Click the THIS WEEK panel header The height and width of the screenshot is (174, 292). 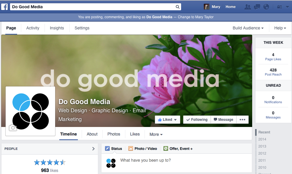[x=273, y=43]
